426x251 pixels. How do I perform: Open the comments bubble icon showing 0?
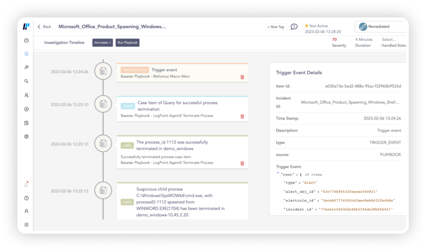point(294,27)
